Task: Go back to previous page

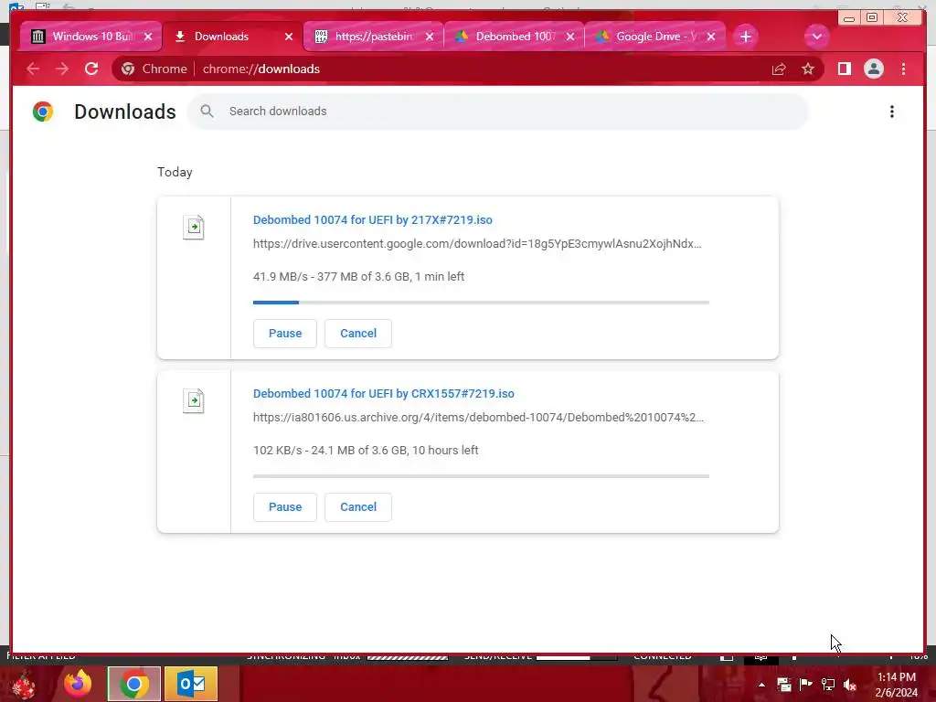Action: click(x=33, y=69)
